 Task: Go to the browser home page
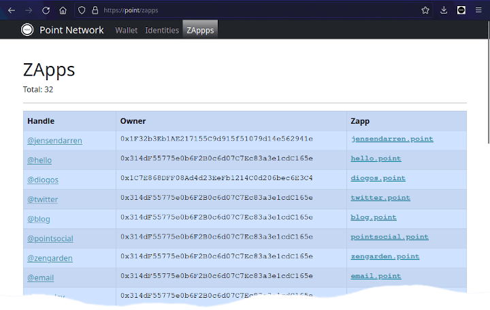63,10
